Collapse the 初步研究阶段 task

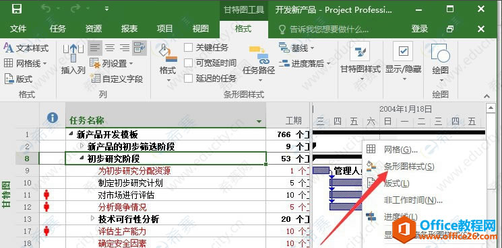click(82, 158)
